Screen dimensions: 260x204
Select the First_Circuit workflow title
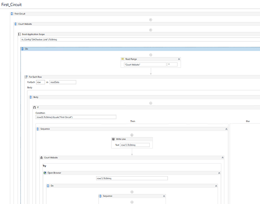click(x=11, y=4)
